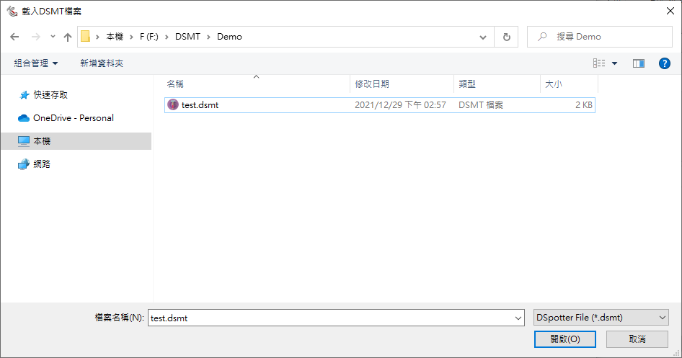Open the DSpotter File type dropdown
This screenshot has width=682, height=358.
601,317
